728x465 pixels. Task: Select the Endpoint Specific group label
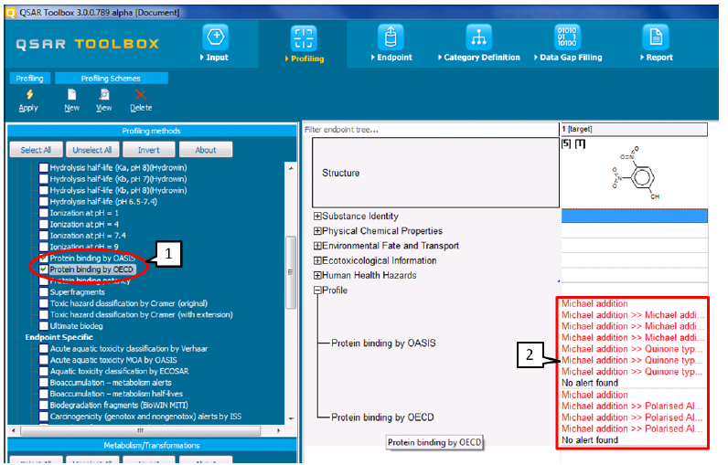click(59, 337)
